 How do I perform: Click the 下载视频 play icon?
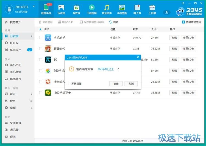(x=91, y=8)
